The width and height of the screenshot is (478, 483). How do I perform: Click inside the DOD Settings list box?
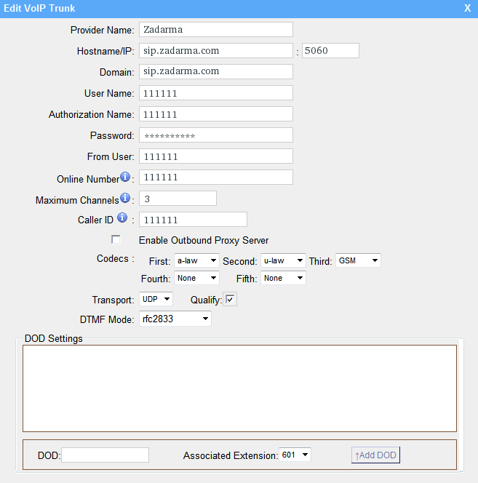click(239, 388)
